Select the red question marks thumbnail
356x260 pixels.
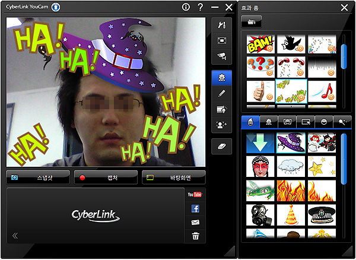[x=260, y=67]
